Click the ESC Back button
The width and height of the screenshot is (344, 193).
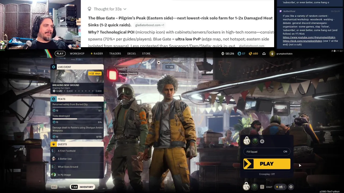pos(59,187)
